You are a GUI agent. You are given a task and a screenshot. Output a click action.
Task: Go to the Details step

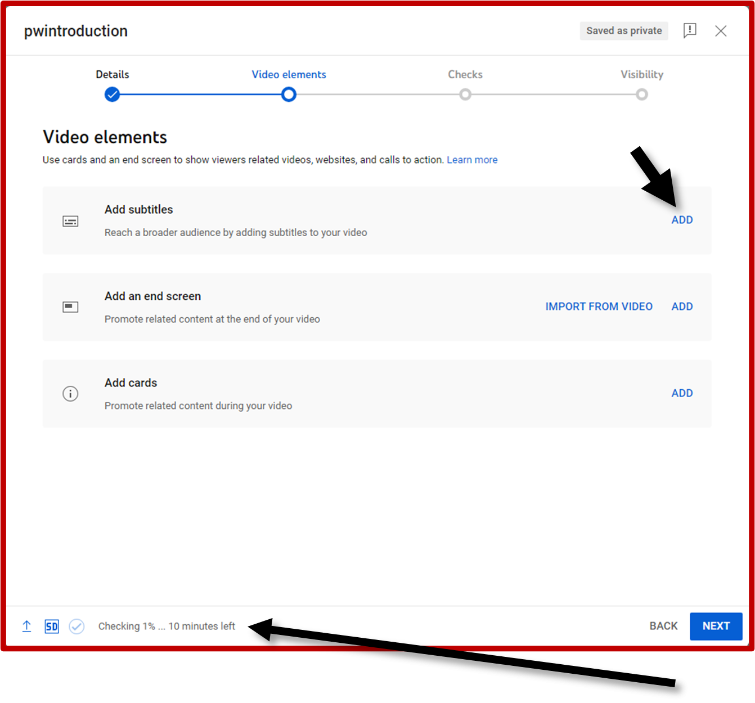(113, 74)
